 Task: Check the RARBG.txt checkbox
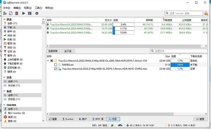coord(55,65)
